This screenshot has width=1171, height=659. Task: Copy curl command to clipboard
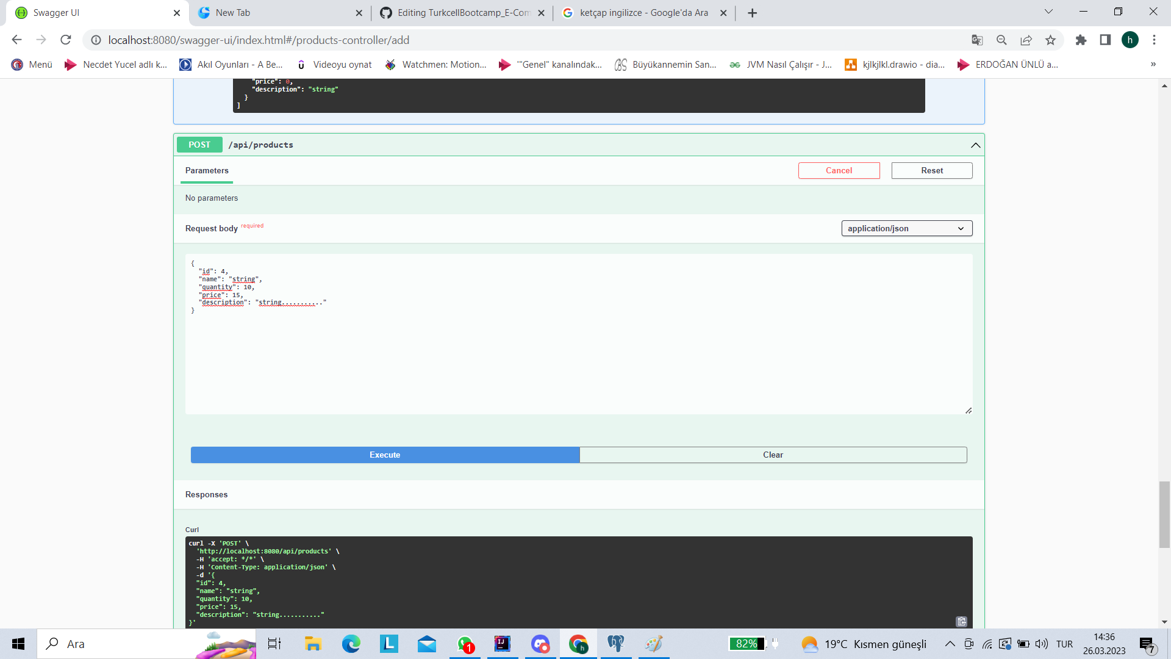tap(962, 621)
